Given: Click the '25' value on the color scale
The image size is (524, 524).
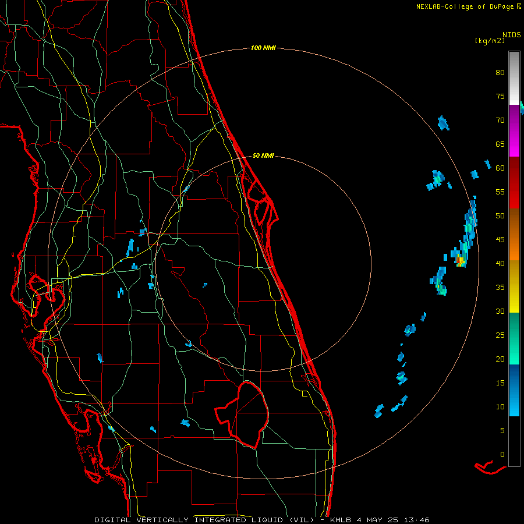Looking at the screenshot, I should click(500, 335).
